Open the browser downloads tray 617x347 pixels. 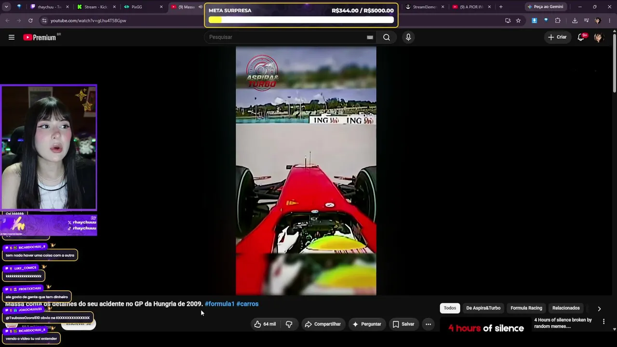click(x=575, y=21)
